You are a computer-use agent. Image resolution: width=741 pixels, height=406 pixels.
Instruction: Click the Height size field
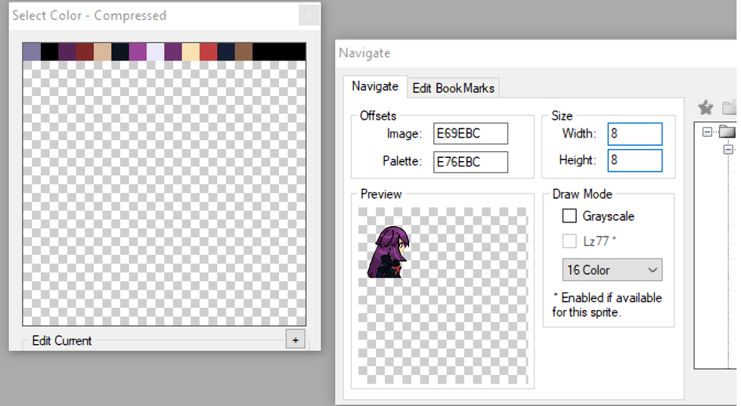(634, 160)
